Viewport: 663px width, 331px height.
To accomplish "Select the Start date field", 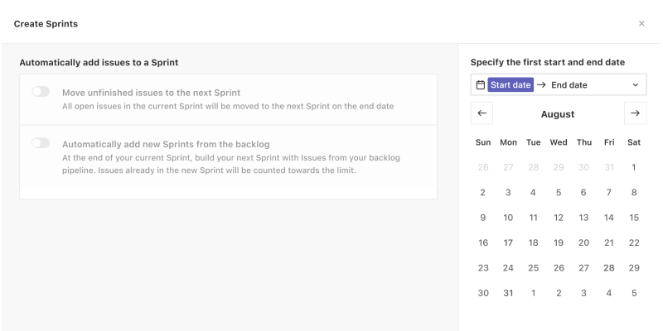I will click(511, 84).
